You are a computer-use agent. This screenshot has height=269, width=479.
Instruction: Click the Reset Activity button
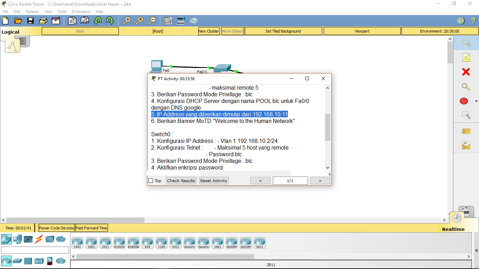[x=214, y=181]
